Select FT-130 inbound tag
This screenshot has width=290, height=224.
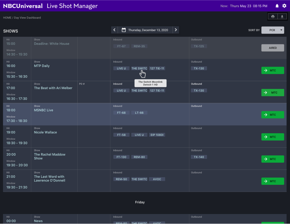121,157
